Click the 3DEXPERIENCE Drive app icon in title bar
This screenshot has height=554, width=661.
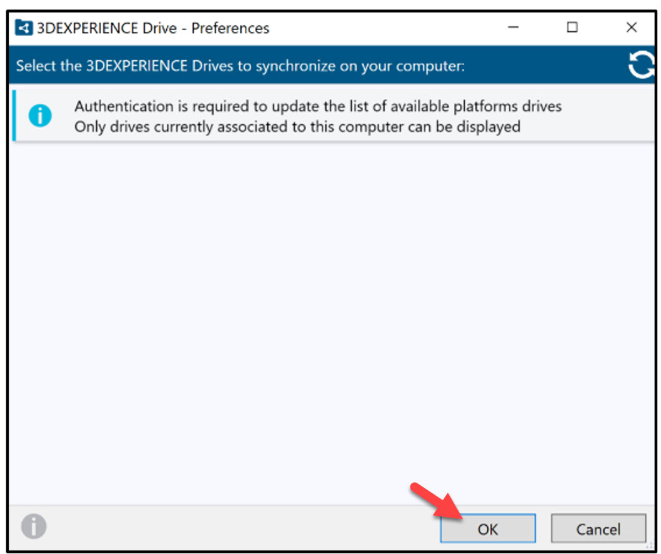pos(23,28)
